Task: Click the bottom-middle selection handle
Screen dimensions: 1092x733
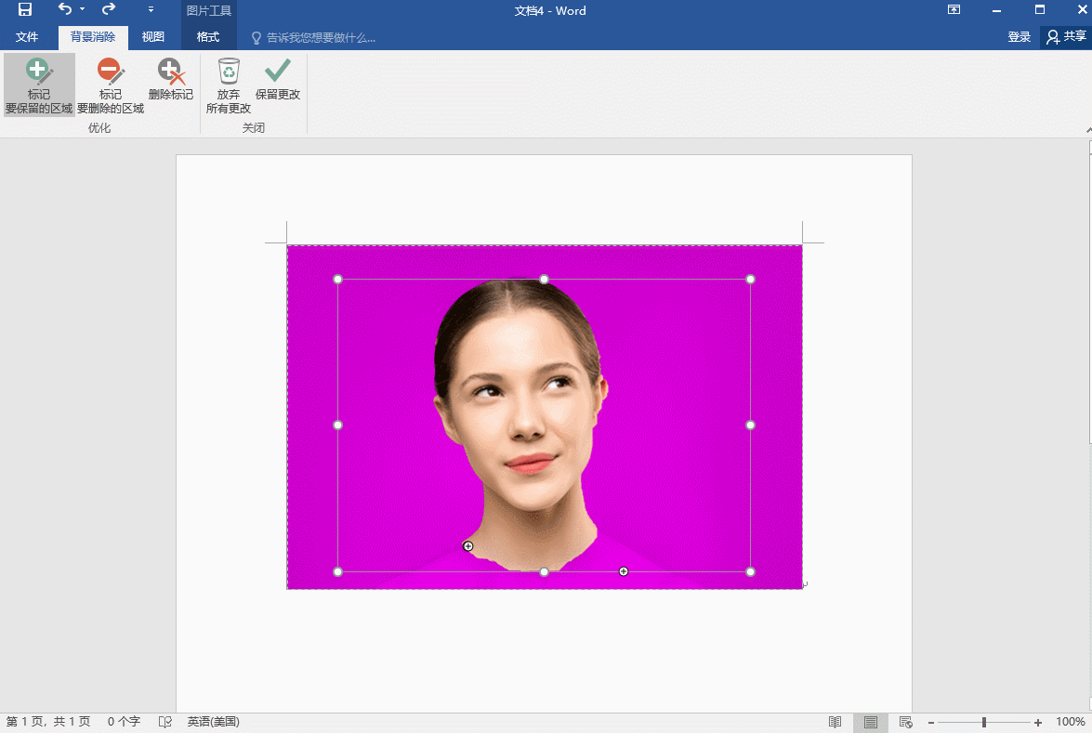Action: (x=544, y=571)
